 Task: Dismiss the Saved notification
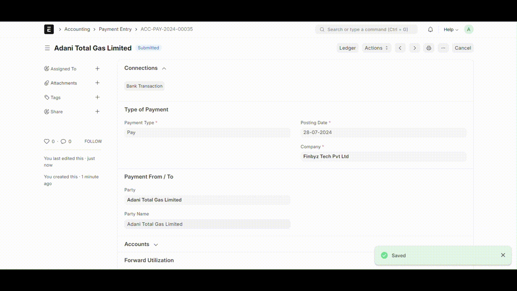[503, 255]
